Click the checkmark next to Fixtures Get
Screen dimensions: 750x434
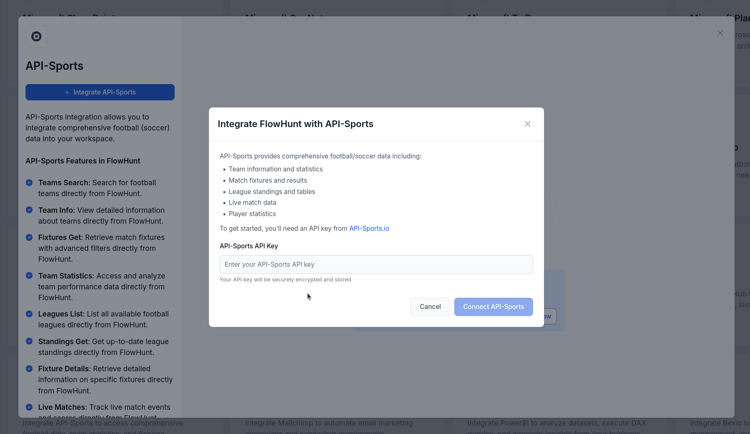29,237
